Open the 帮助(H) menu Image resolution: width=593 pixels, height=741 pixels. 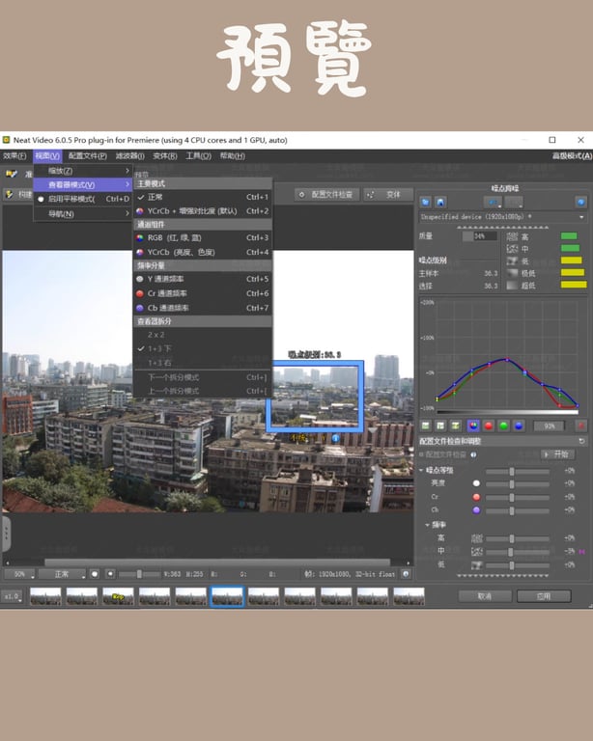(232, 156)
